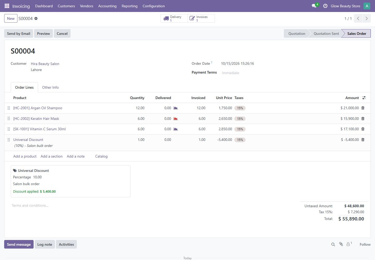
Task: Open the gear actions menu beside S00004
Action: pyautogui.click(x=36, y=18)
